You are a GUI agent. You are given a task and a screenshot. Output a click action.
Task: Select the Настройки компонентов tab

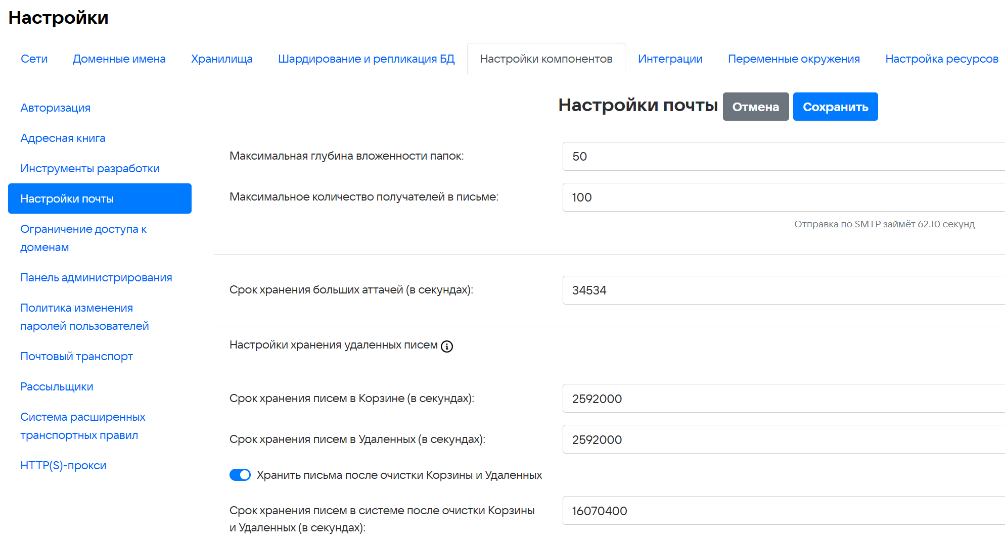[x=546, y=59]
